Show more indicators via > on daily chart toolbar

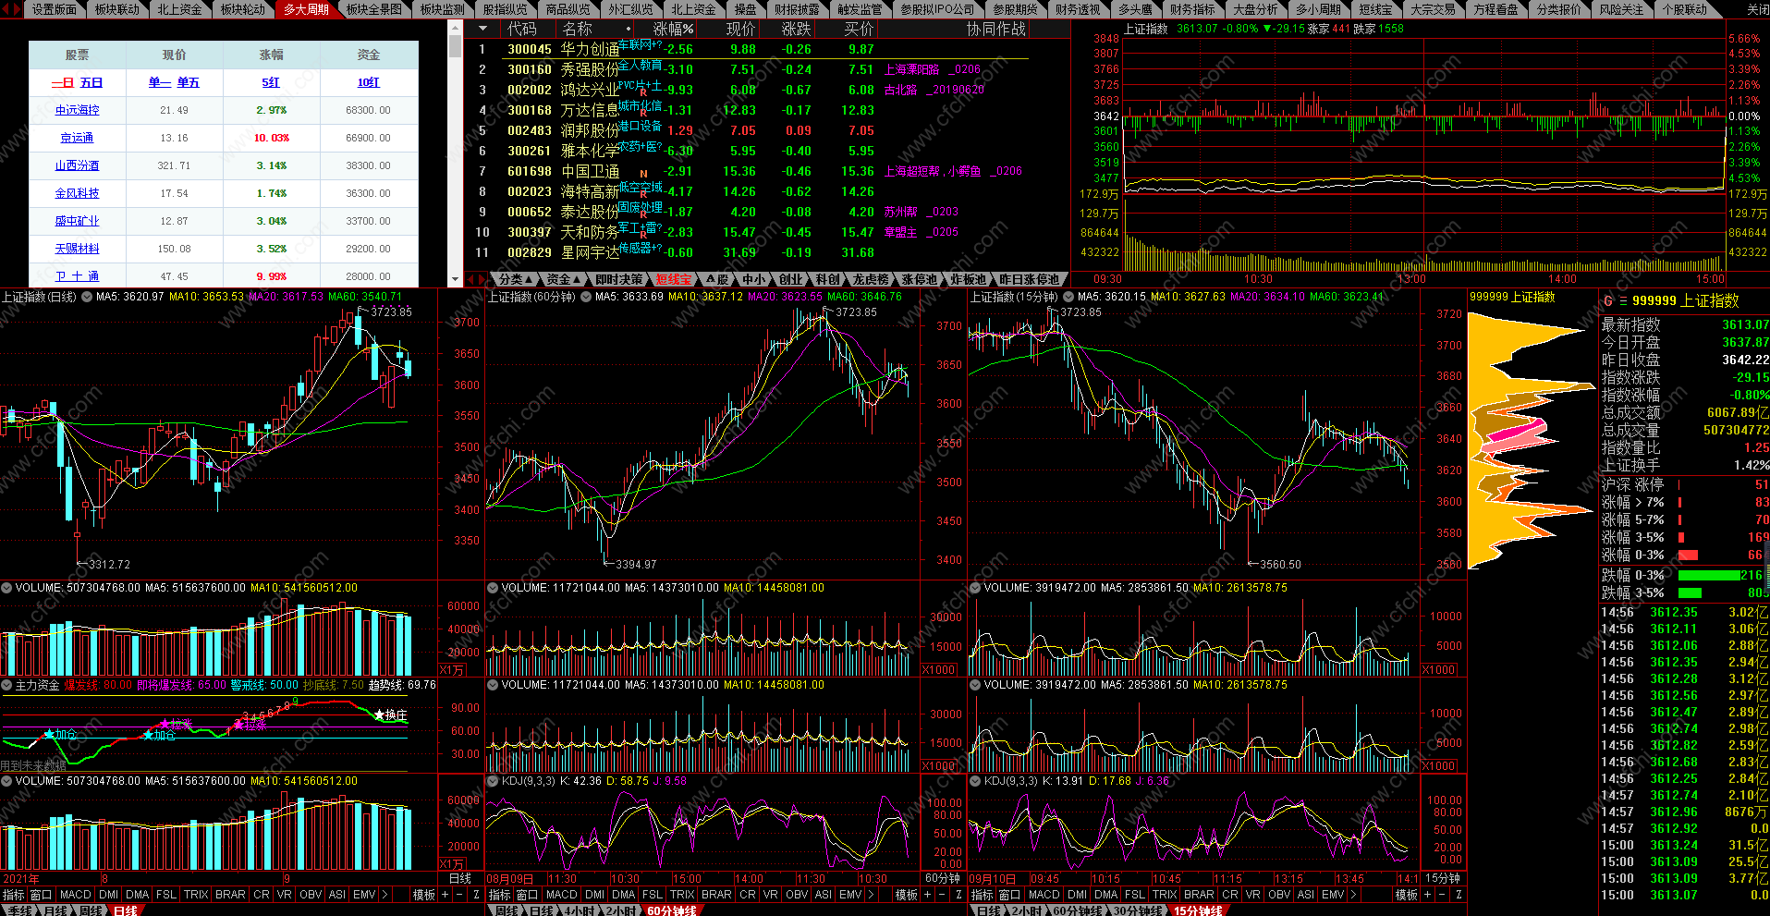coord(385,895)
